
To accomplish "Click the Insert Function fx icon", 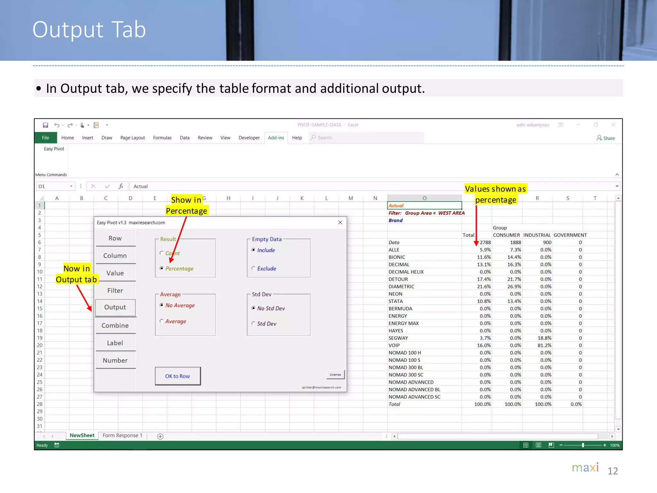I will point(121,186).
